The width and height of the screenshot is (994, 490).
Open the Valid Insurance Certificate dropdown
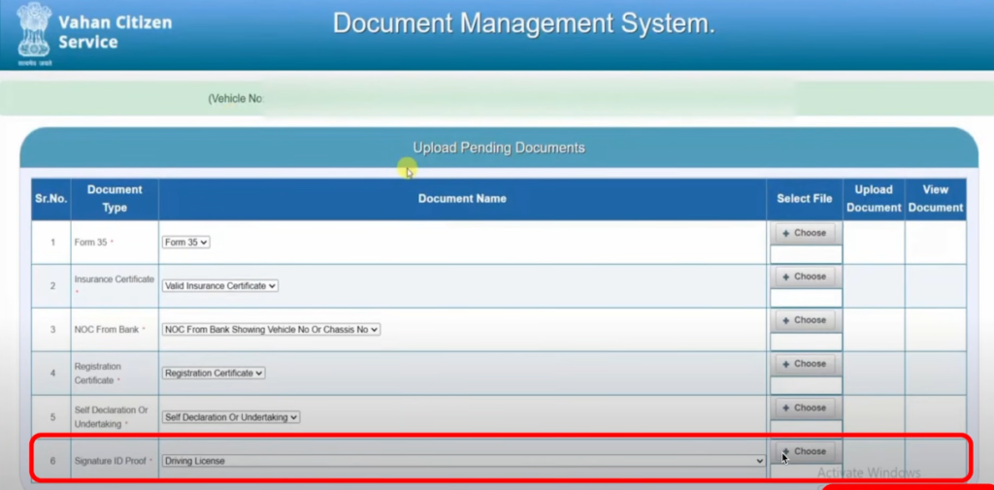point(220,286)
